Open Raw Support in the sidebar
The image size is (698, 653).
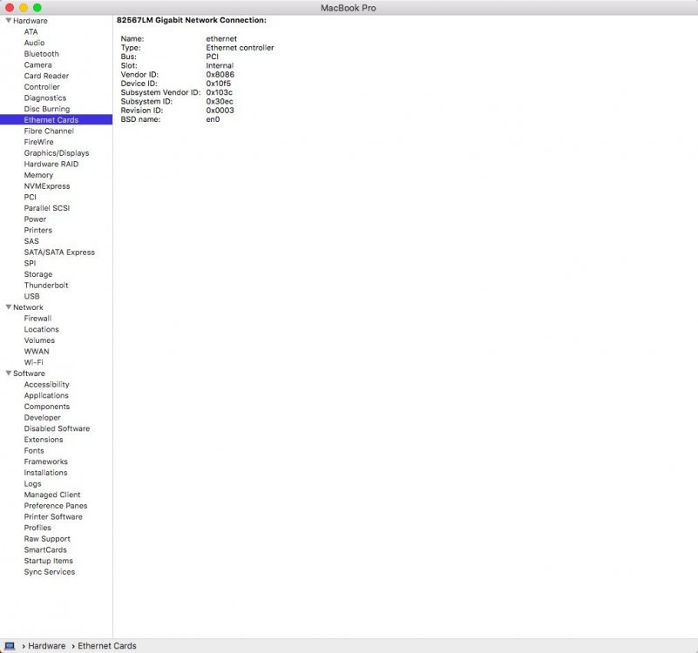47,539
